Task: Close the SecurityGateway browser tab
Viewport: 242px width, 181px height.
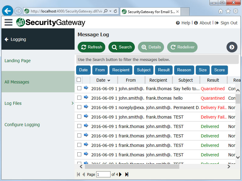Action: click(177, 12)
